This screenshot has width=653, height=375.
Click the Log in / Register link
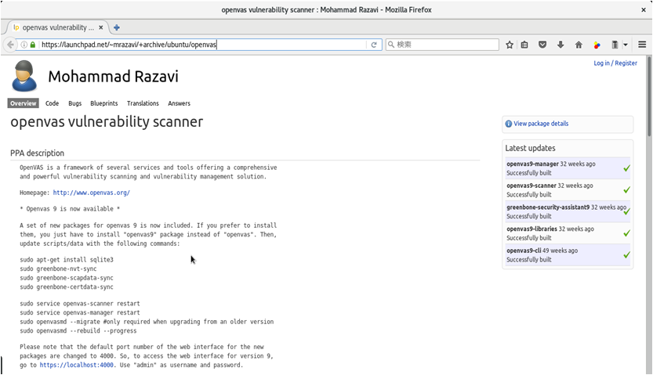(615, 63)
